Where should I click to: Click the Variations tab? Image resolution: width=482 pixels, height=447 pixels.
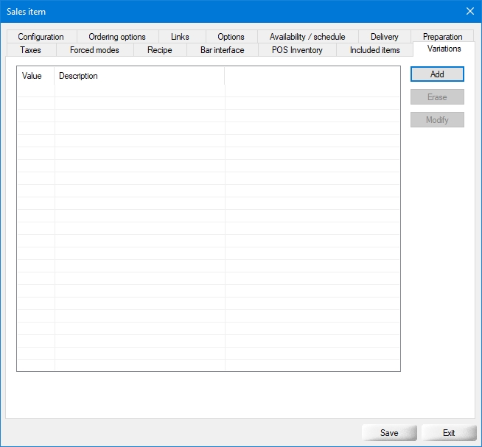(x=444, y=49)
